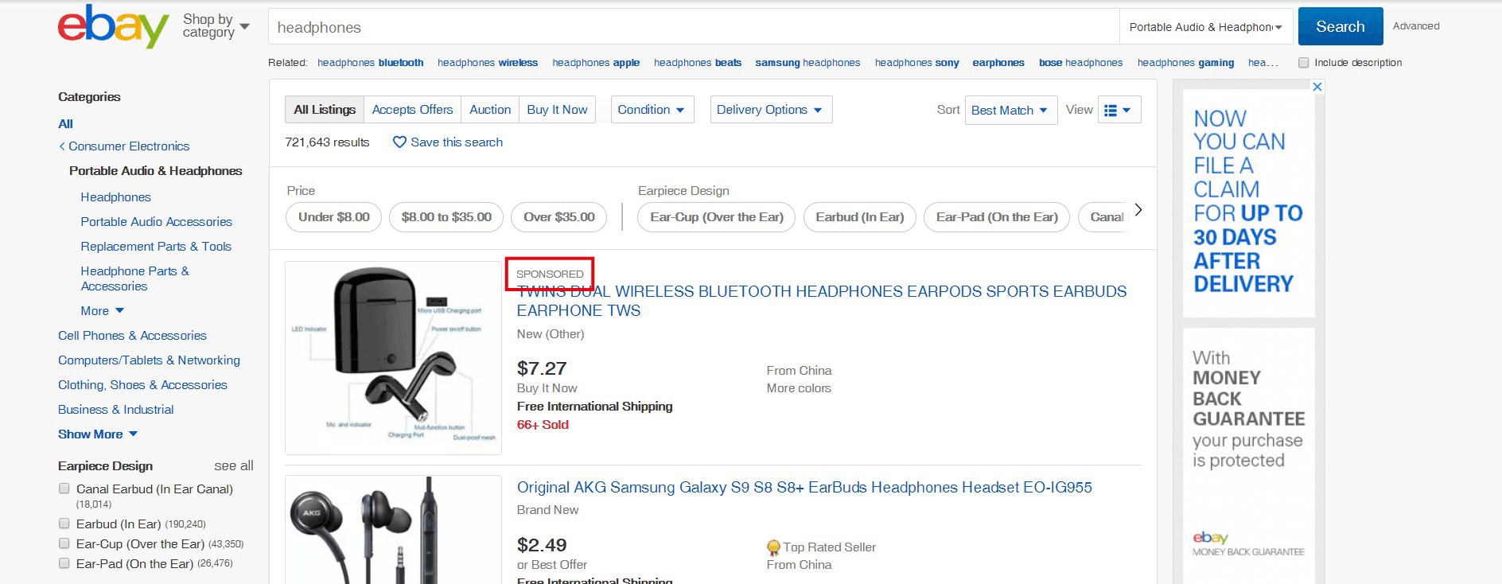Open the Delivery Options dropdown

(x=771, y=110)
